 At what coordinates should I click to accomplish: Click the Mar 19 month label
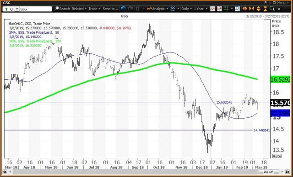pos(261,167)
